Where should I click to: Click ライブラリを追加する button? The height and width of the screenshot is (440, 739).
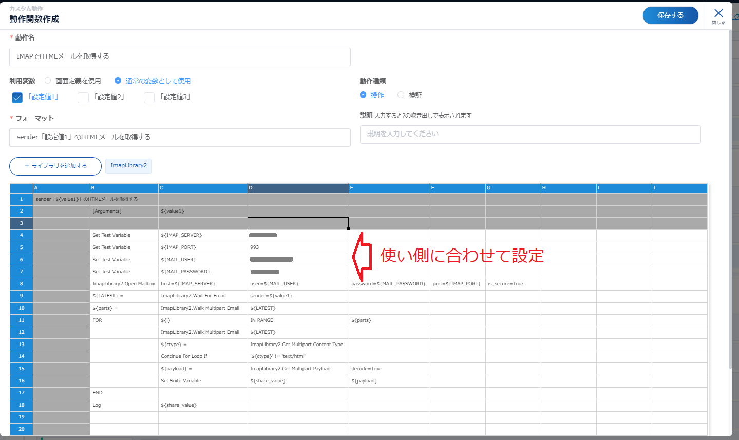coord(55,166)
